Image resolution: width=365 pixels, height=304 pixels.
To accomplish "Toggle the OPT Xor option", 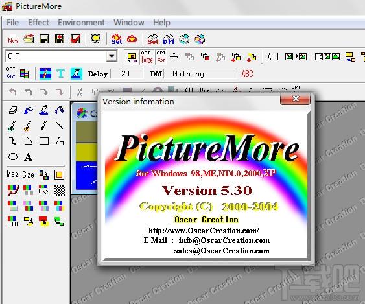I will click(x=161, y=57).
